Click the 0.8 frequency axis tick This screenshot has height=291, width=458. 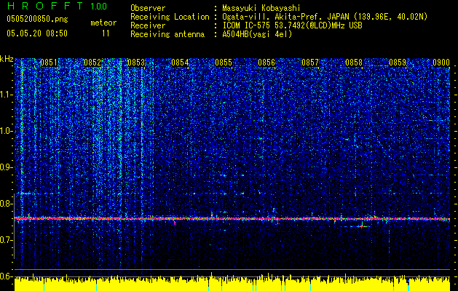click(x=7, y=204)
